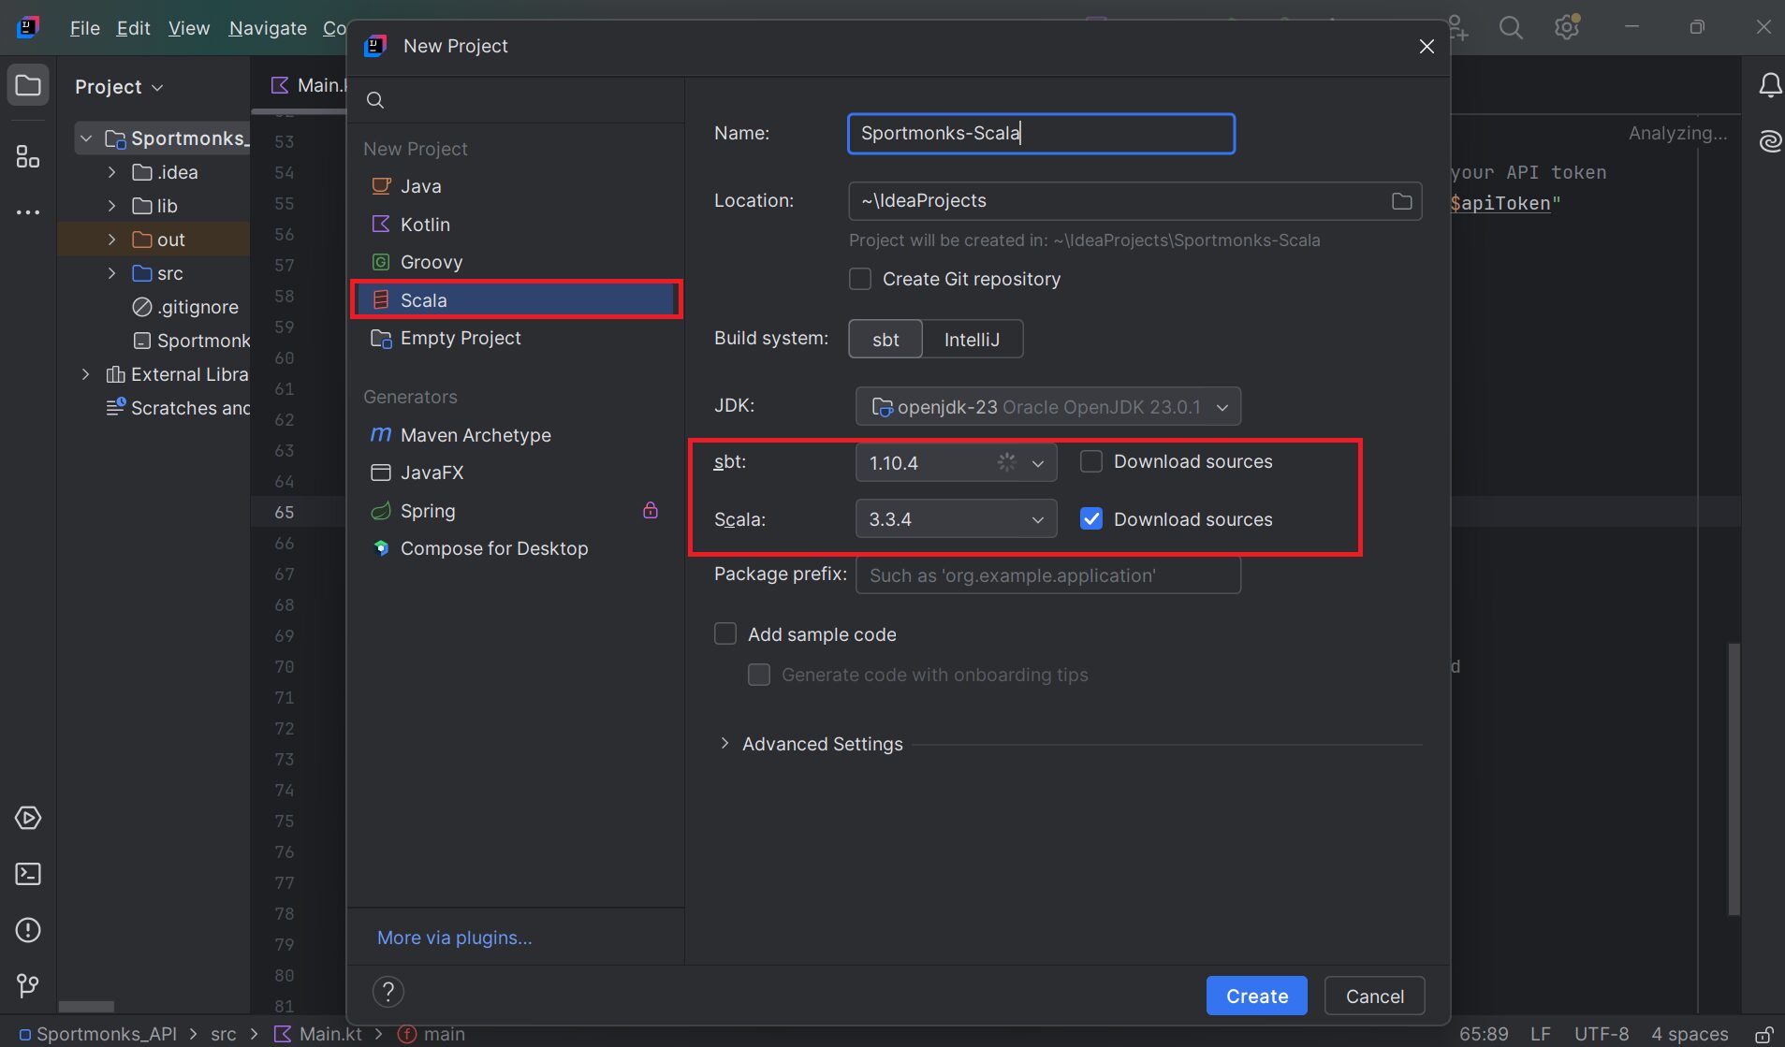Open the Notifications bell icon

tap(1769, 86)
